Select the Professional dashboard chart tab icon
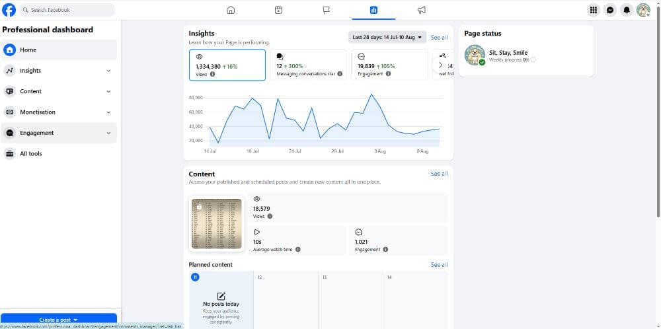 coord(373,10)
